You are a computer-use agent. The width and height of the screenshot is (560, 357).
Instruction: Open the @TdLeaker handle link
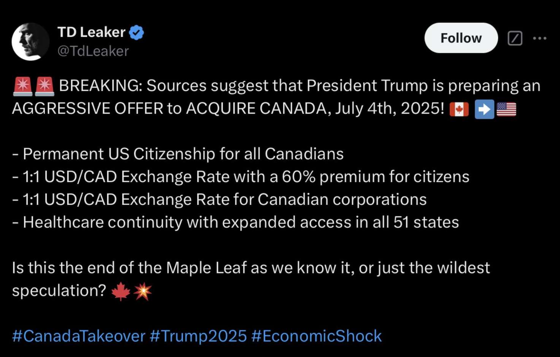point(93,51)
